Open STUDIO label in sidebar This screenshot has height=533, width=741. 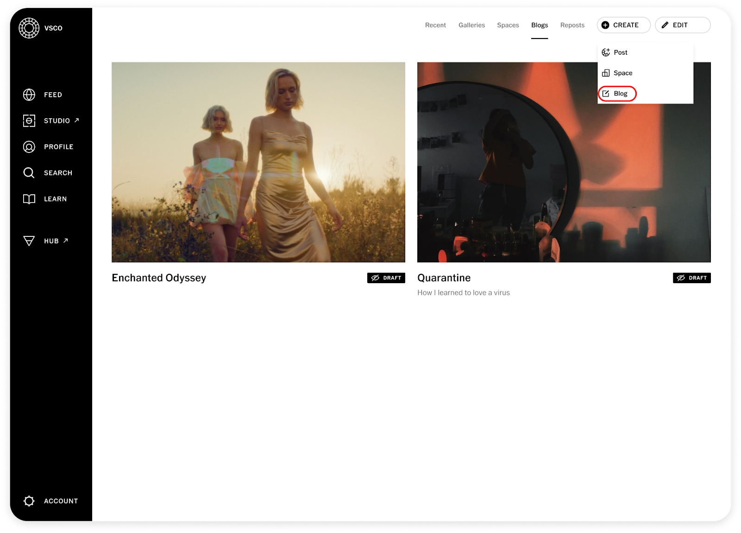coord(57,121)
